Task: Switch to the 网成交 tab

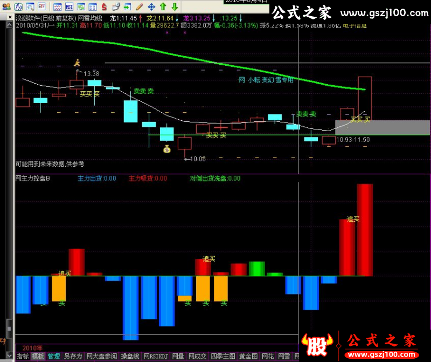Action: tap(197, 356)
